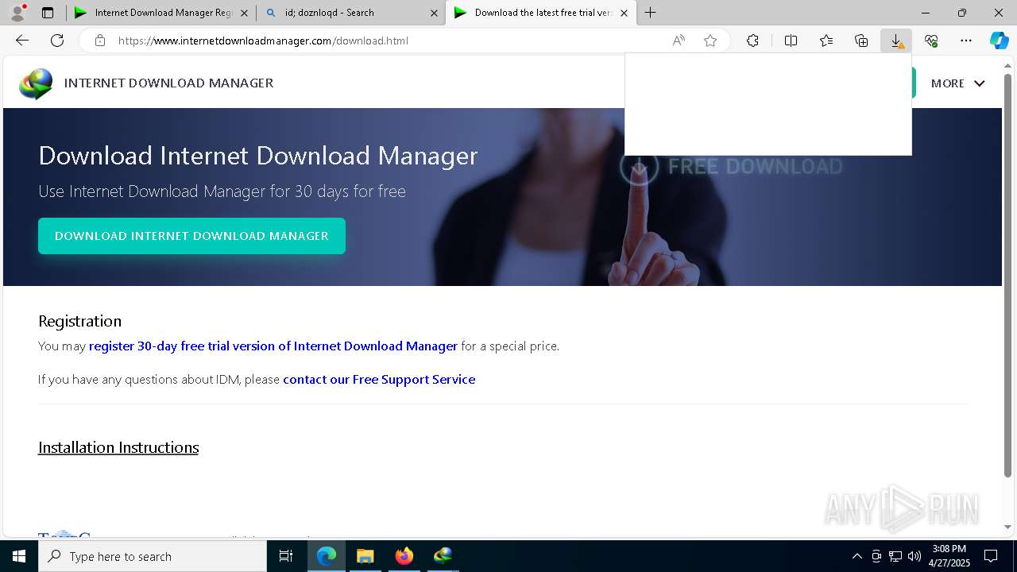This screenshot has width=1017, height=572.
Task: Launch the Copilot sidebar icon
Action: coord(1000,41)
